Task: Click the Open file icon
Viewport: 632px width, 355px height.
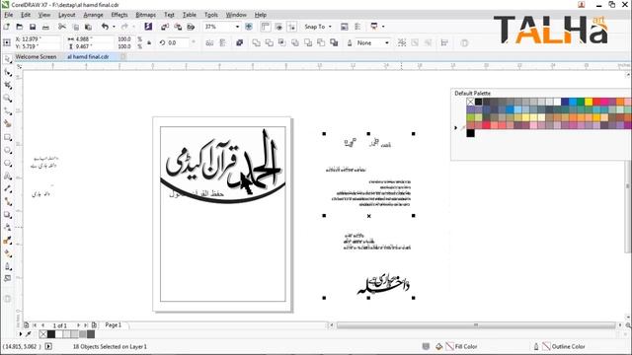Action: point(20,27)
